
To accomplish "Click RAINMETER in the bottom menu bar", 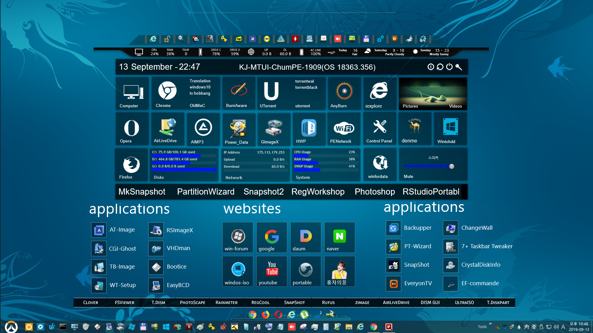I will [226, 302].
